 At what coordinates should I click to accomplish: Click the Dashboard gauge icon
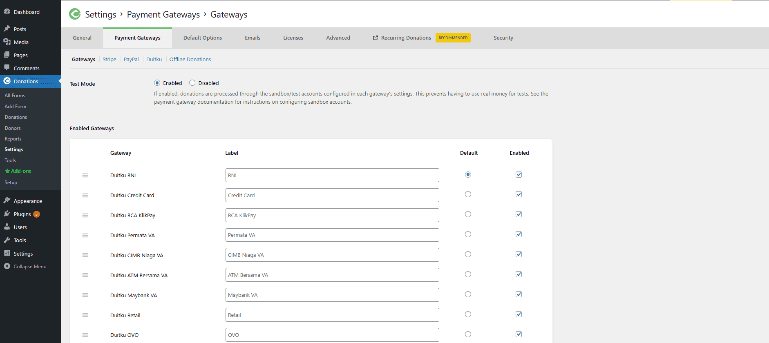pos(7,12)
